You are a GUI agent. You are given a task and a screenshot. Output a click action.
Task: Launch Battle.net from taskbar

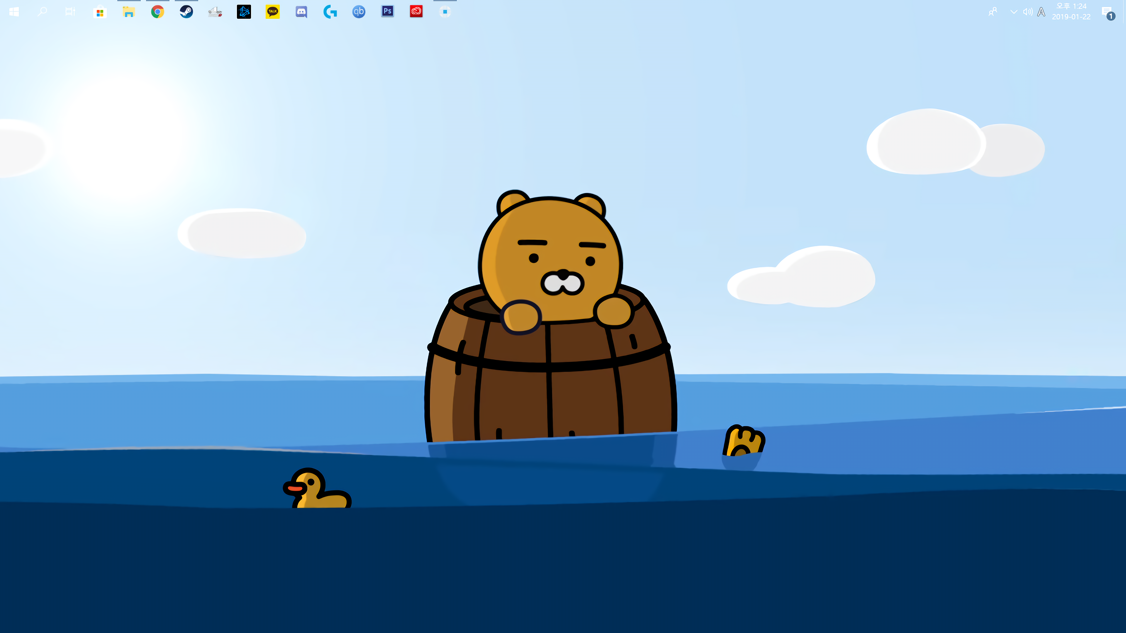tap(244, 12)
